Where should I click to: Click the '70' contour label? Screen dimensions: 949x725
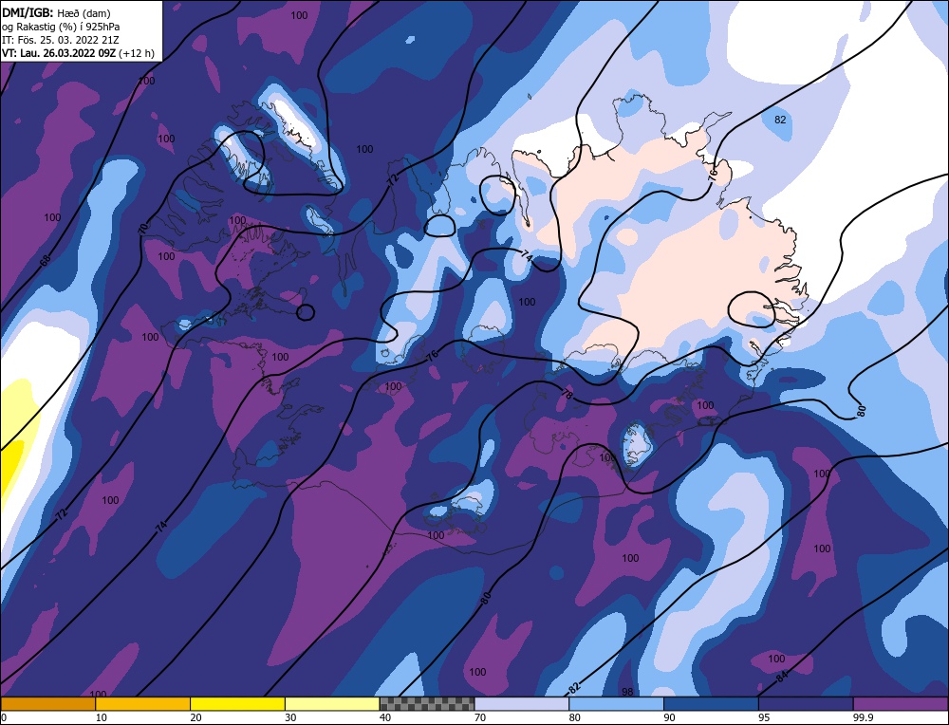(143, 228)
